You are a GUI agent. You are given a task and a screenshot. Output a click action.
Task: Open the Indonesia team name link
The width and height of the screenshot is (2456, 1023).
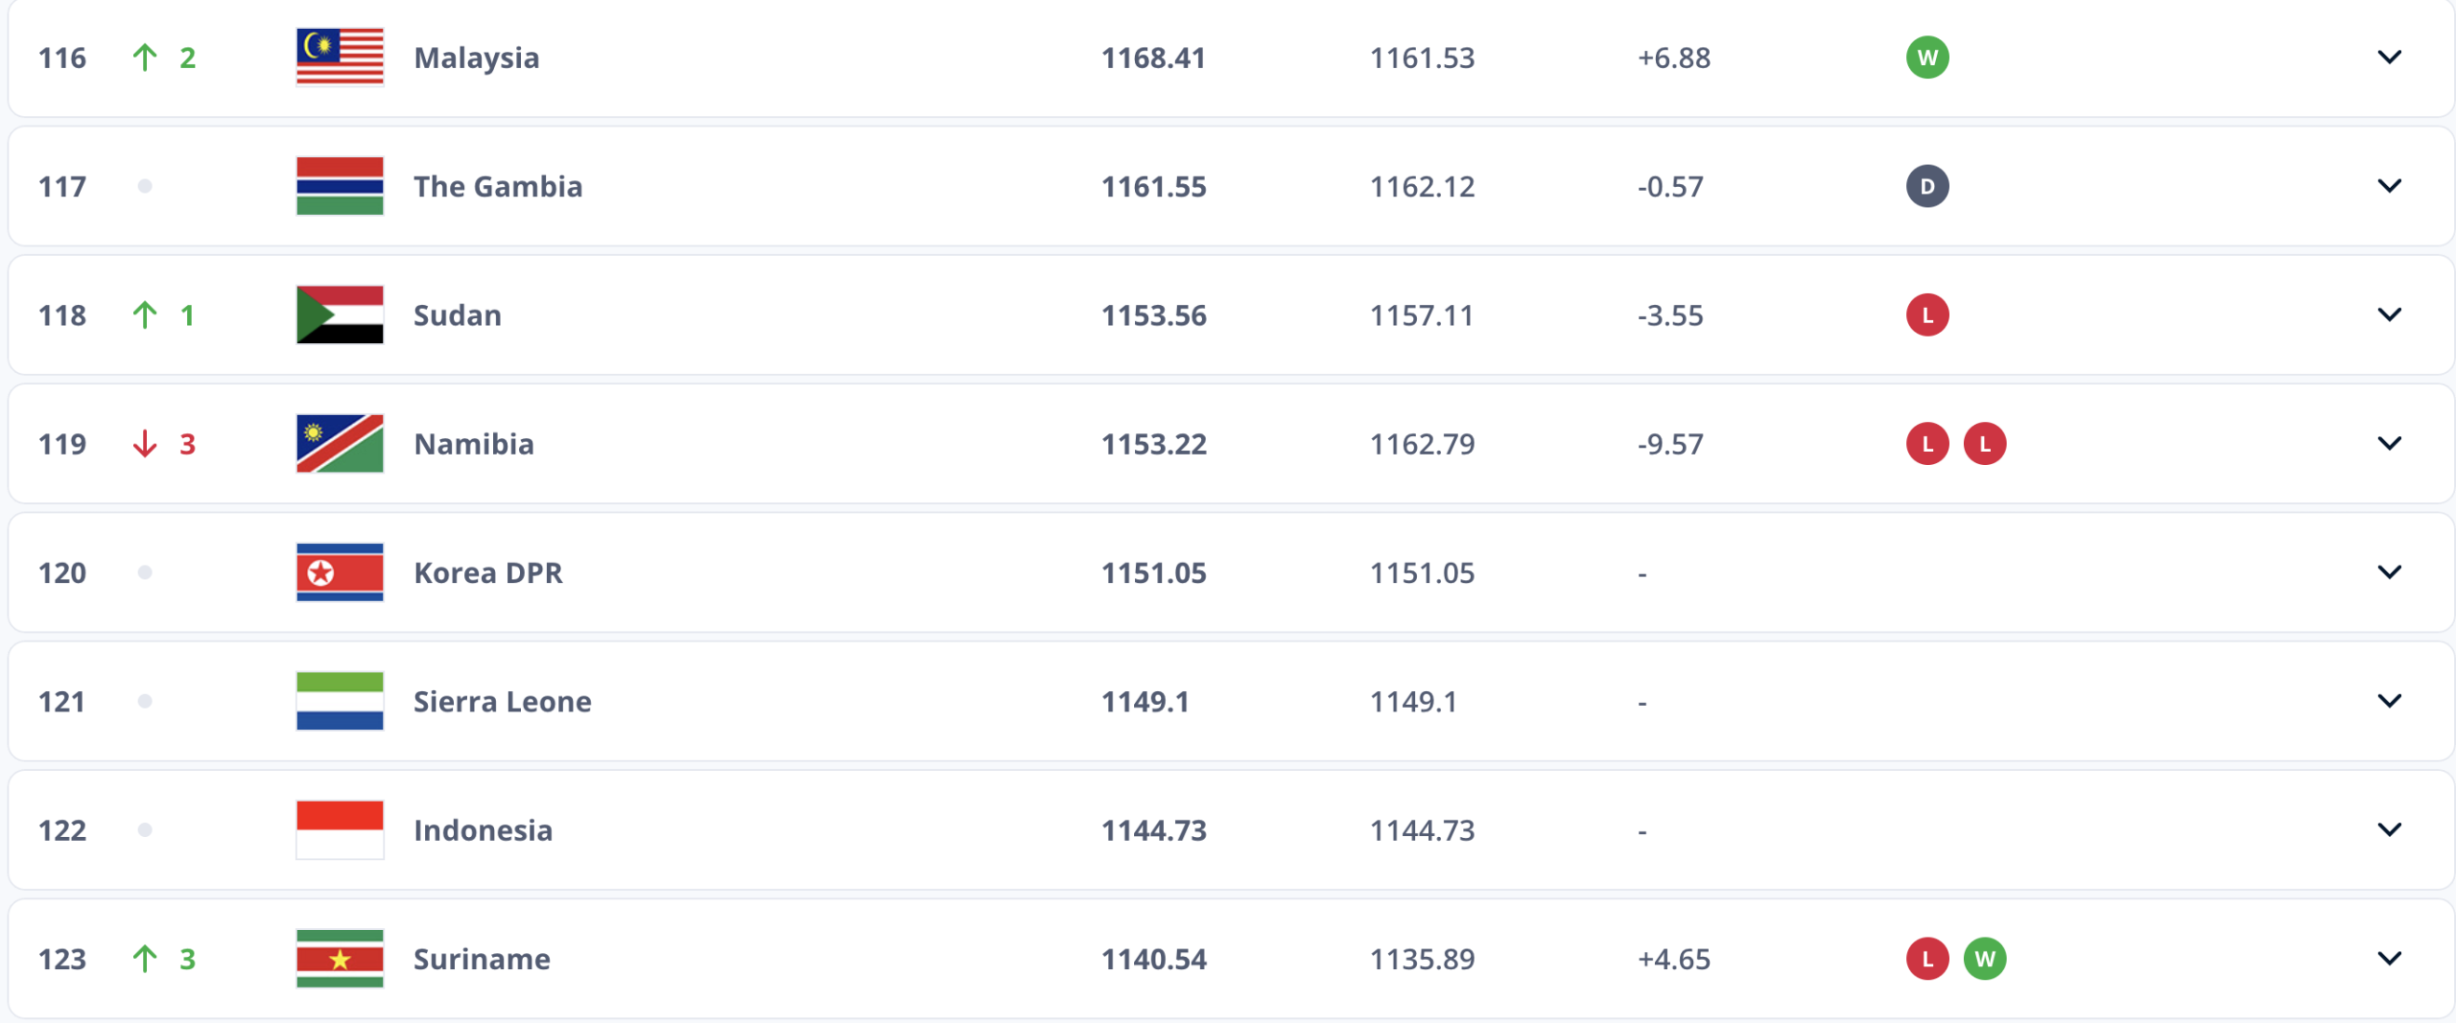click(483, 830)
